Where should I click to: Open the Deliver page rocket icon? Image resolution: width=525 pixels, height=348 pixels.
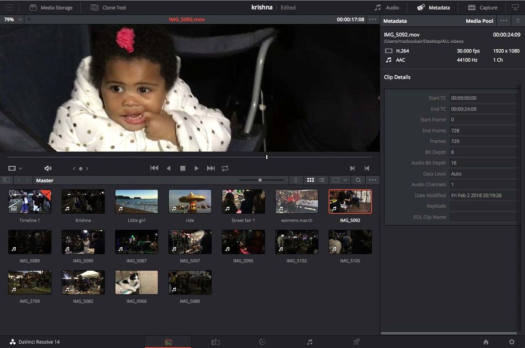(x=356, y=342)
